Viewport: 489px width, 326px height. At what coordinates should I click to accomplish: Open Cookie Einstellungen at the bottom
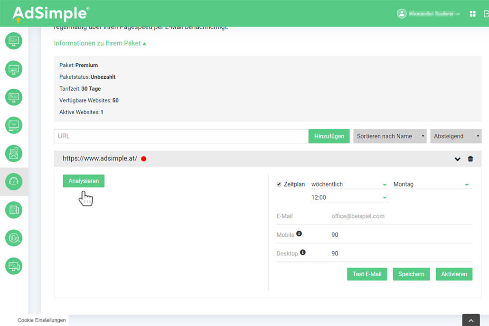click(x=42, y=320)
